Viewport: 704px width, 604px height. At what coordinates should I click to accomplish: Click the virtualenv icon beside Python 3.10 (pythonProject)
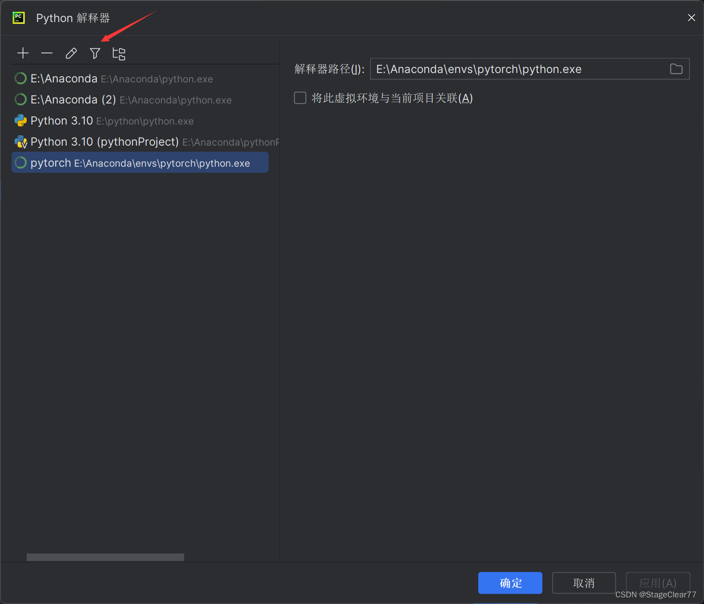click(x=21, y=141)
